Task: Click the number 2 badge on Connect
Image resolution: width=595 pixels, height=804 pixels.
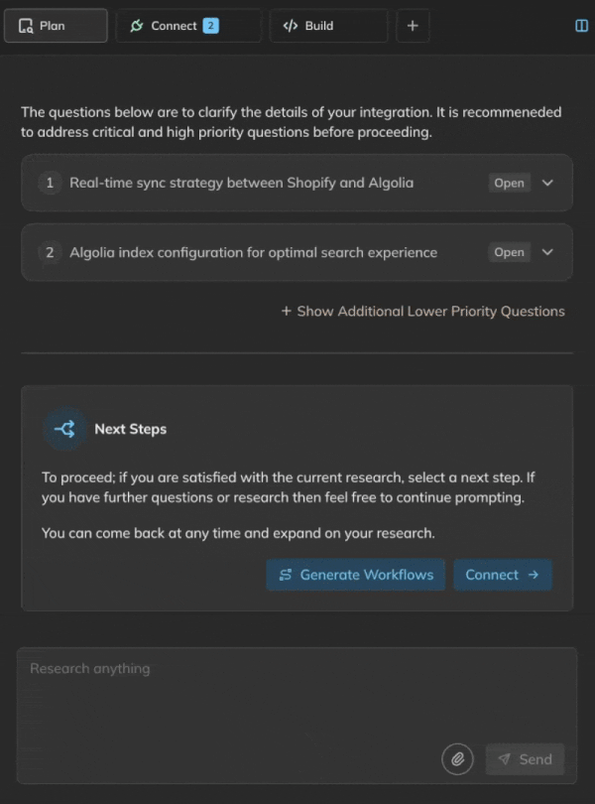Action: [210, 26]
